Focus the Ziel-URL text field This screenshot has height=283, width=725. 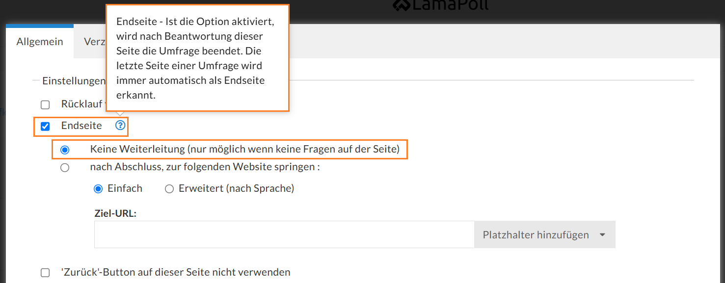tap(284, 234)
